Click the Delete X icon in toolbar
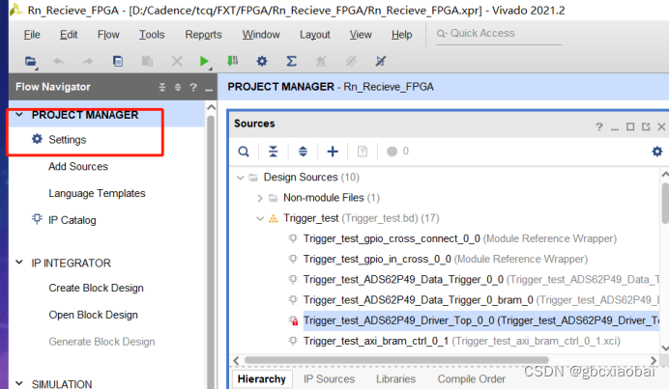 (x=177, y=62)
